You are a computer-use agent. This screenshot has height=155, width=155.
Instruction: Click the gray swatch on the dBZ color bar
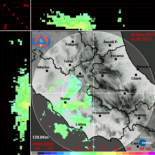[x=34, y=153]
